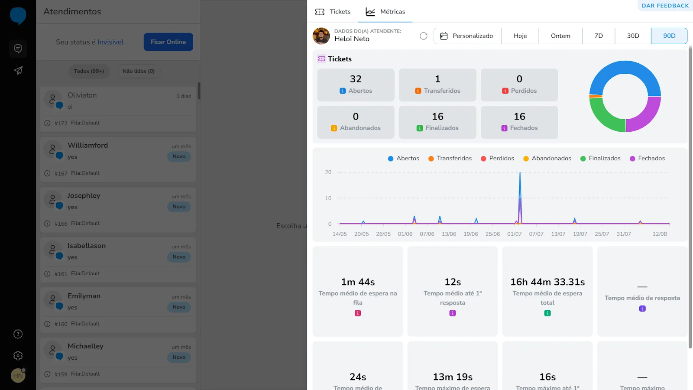
Task: Click the info icon beside Perdidos card
Action: (505, 91)
